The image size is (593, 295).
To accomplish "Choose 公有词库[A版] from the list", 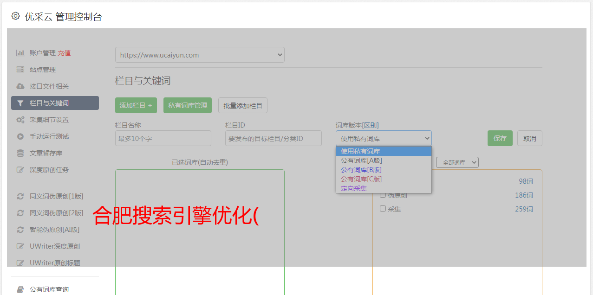I will (x=361, y=160).
